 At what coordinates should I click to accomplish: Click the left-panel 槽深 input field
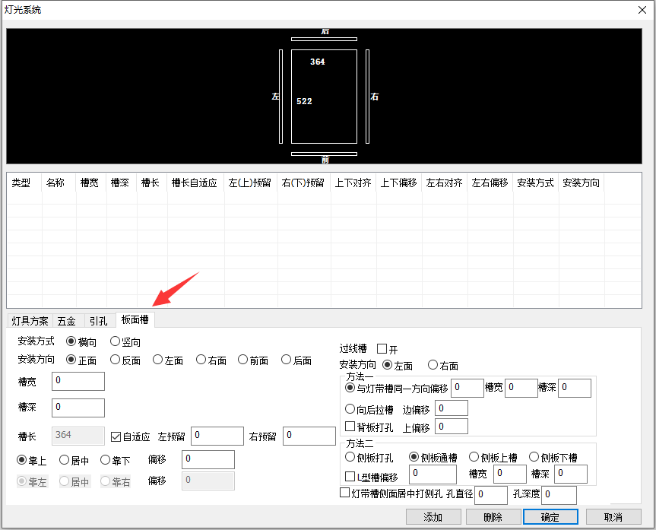pos(78,408)
